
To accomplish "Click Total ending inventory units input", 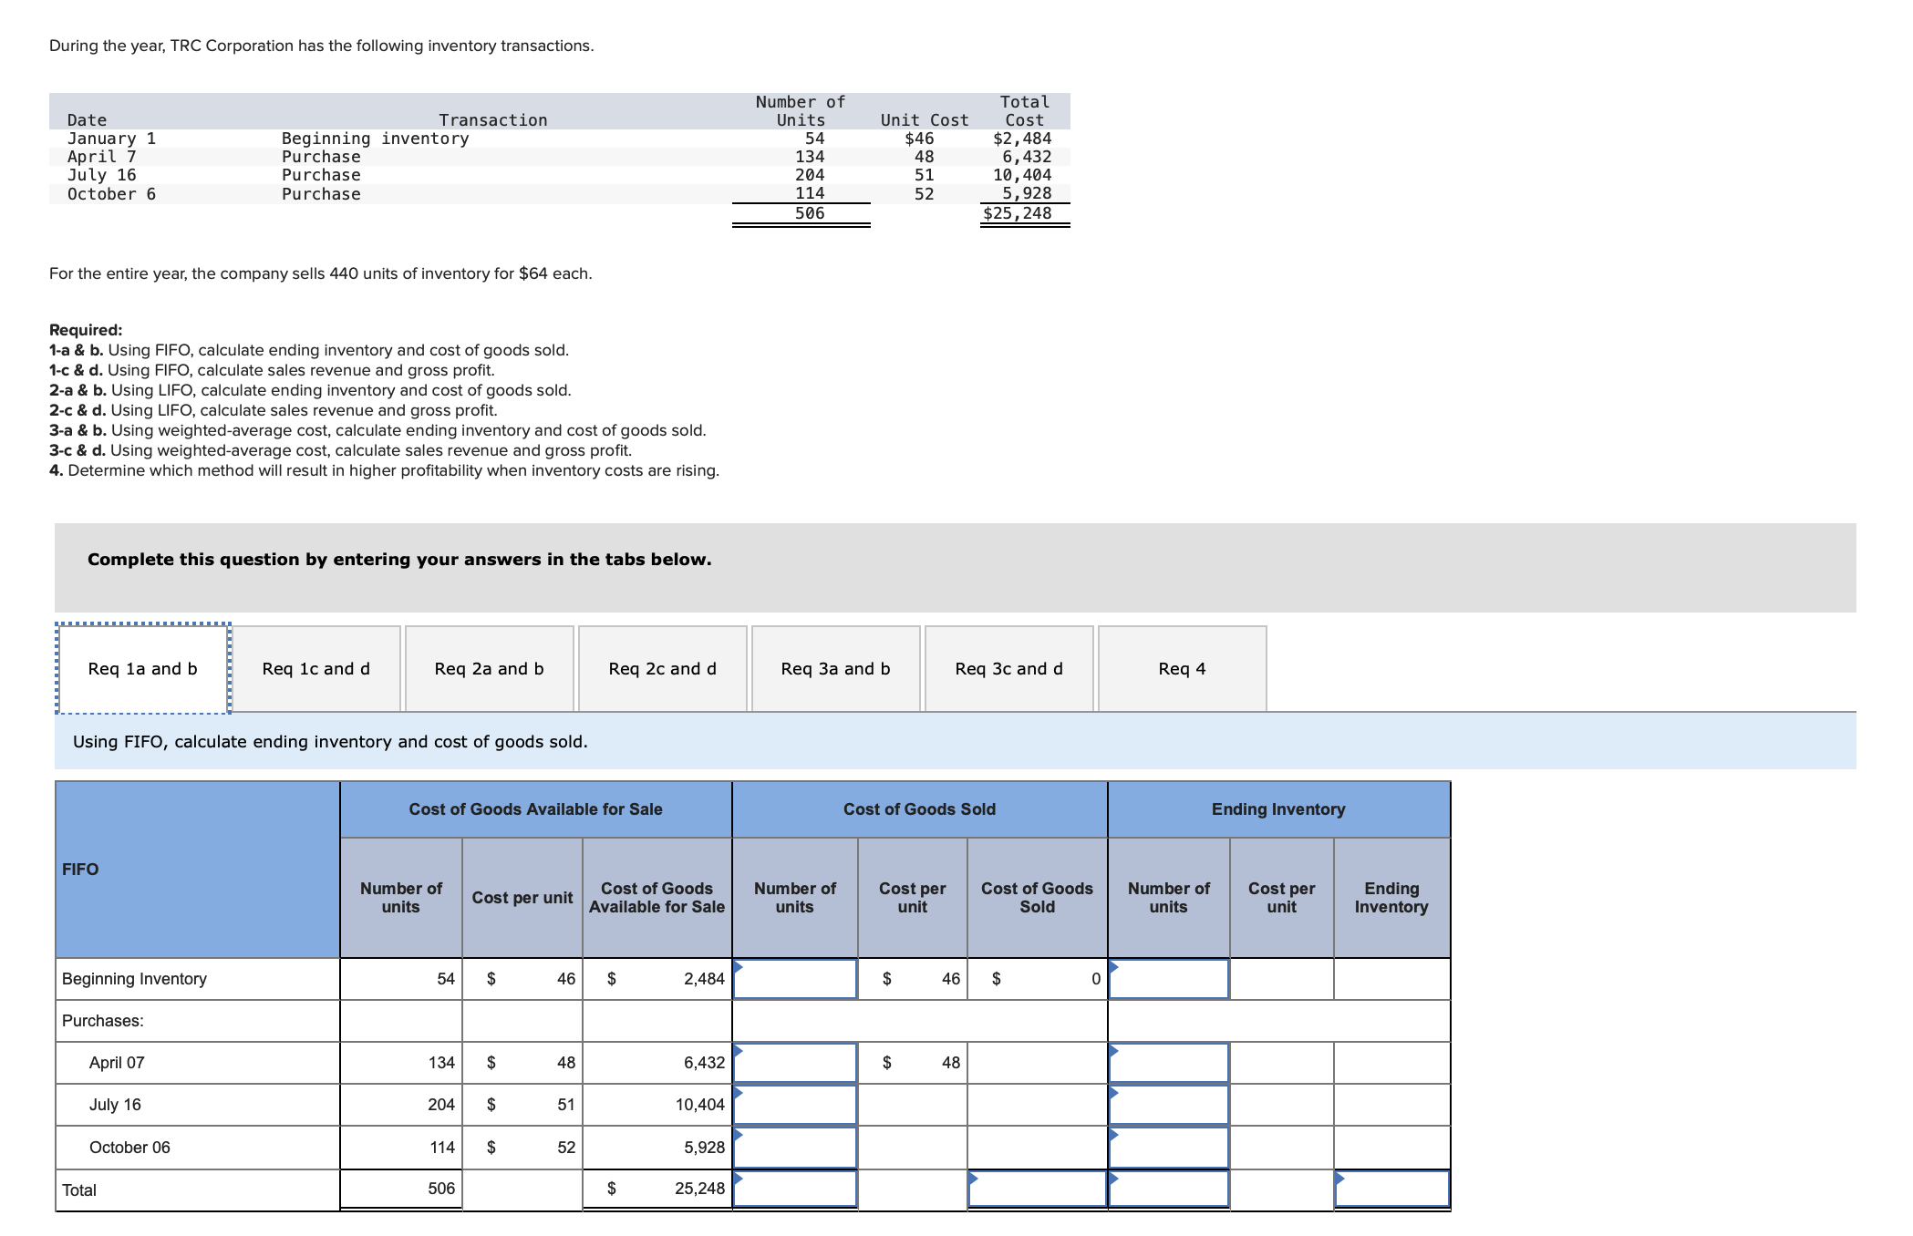I will click(1168, 1189).
